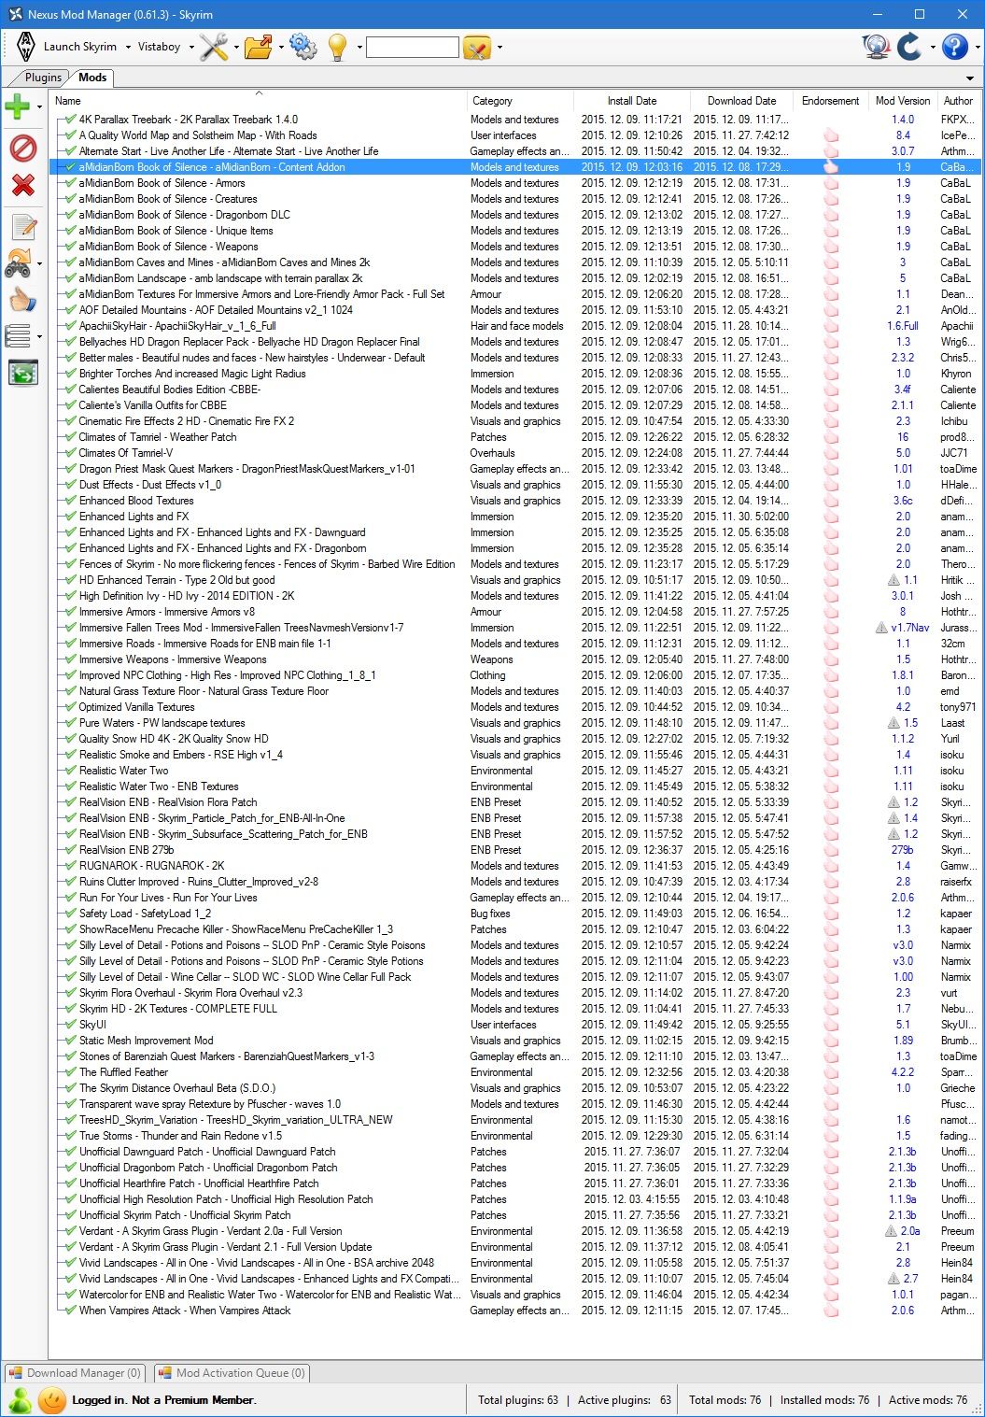Toggle checkmark for The Ruffled Feather

69,1072
